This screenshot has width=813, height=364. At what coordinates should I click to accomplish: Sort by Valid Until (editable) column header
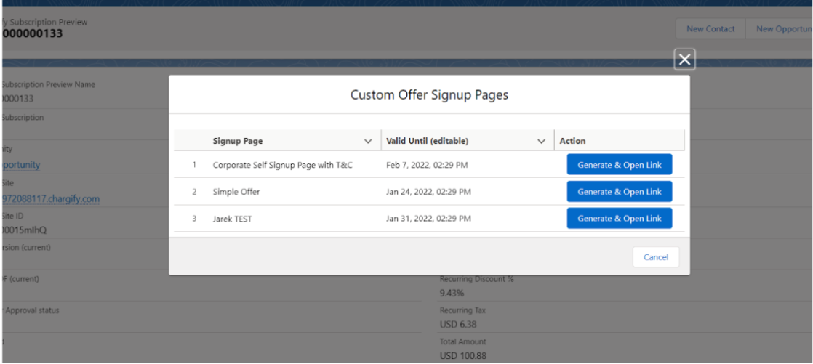click(427, 141)
